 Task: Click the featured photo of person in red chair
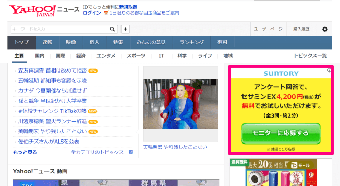click(181, 104)
